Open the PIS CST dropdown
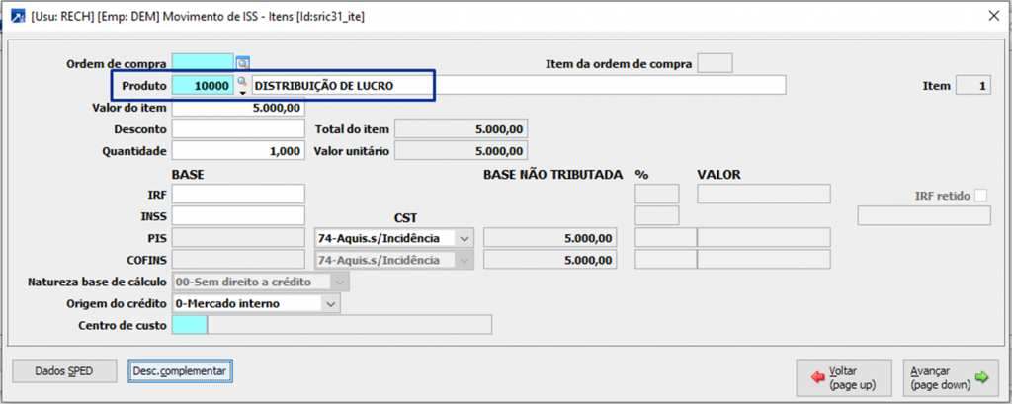Screen dimensions: 1012x404 (x=464, y=238)
